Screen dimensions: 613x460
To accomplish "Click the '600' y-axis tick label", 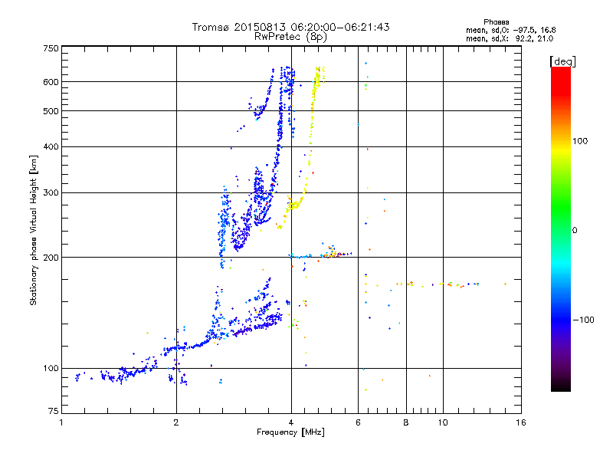I will [51, 82].
